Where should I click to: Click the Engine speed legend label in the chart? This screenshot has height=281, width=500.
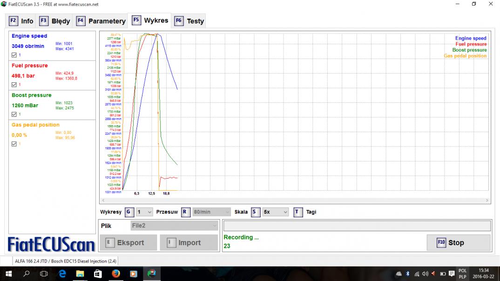coord(471,38)
